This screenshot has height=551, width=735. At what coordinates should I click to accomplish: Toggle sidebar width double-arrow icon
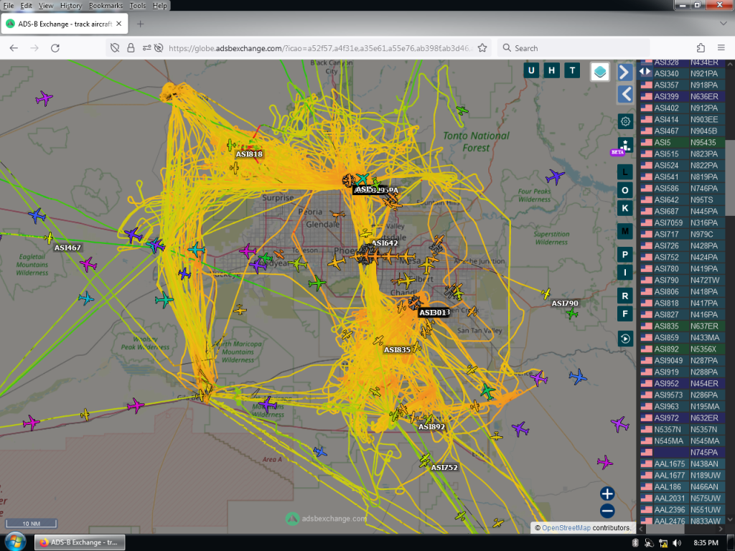point(645,71)
